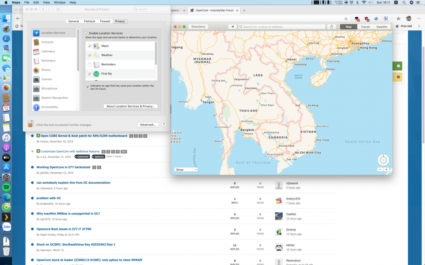Switch to the Firewall tab
425x265 pixels.
click(x=105, y=21)
